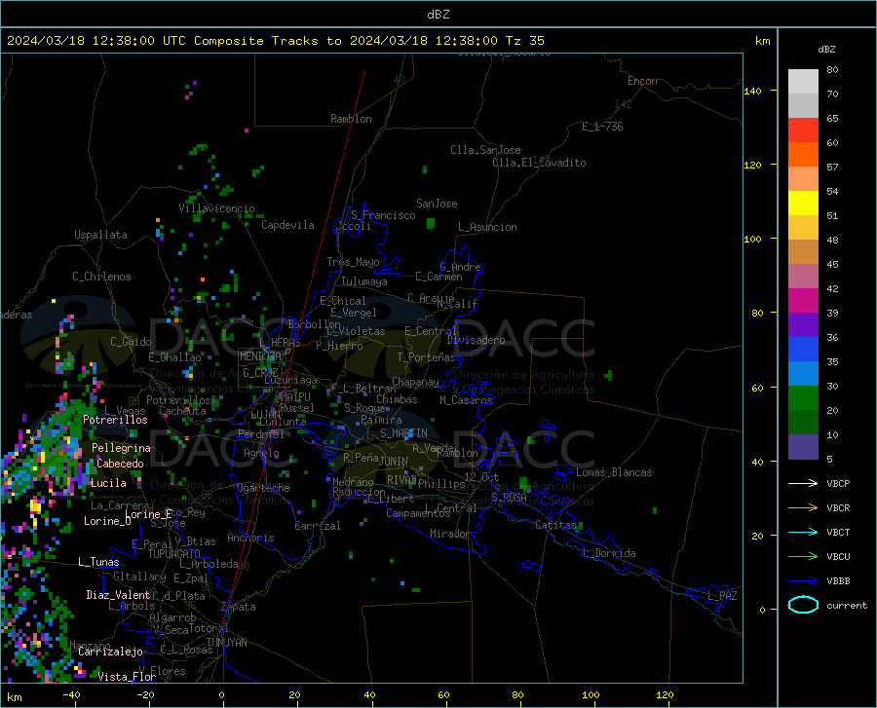Viewport: 877px width, 708px height.
Task: Click the Carrizalejo pink label
Action: tap(110, 652)
